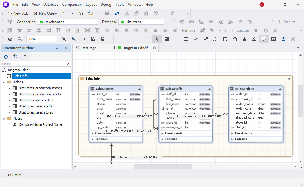
Task: Collapse the Tables folder in outline
Action: coord(4,82)
